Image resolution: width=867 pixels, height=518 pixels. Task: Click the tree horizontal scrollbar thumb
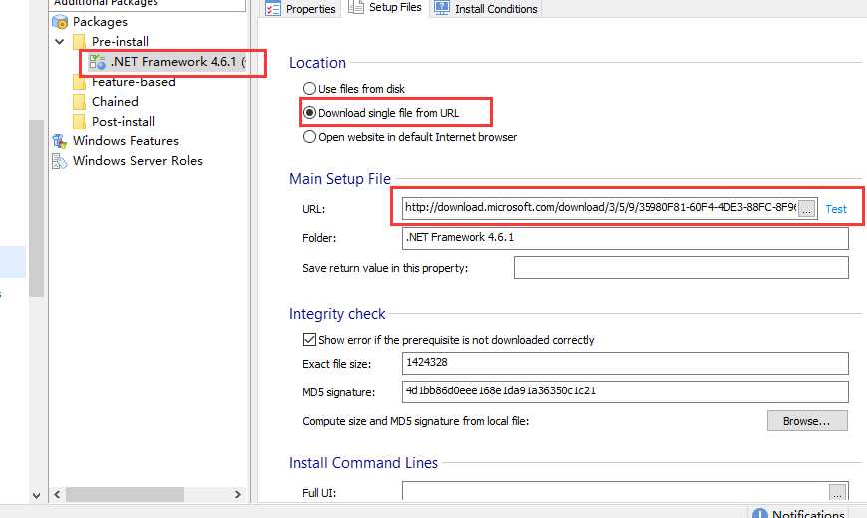pos(125,494)
